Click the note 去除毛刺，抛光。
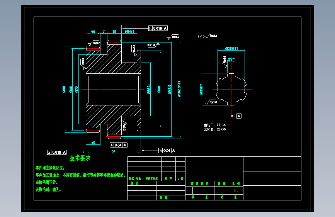Viewport: 335px width, 217px height. [48, 190]
